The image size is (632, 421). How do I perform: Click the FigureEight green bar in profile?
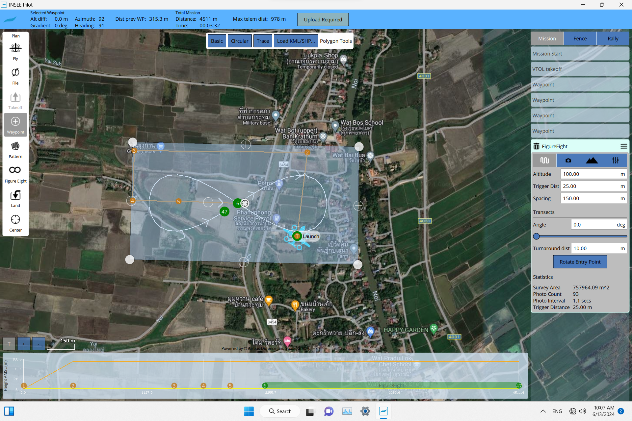tap(392, 385)
